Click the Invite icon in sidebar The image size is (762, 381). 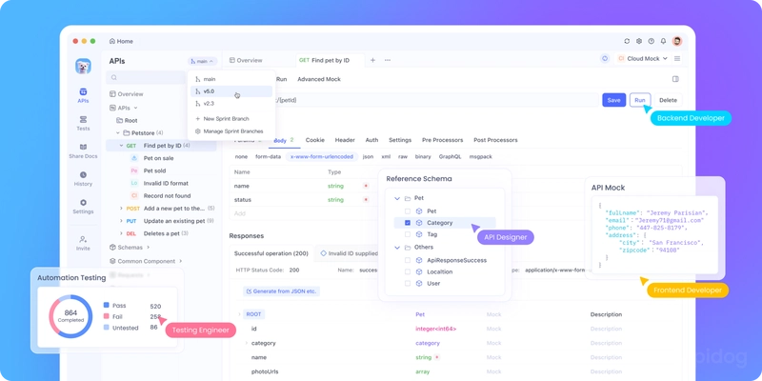tap(83, 242)
